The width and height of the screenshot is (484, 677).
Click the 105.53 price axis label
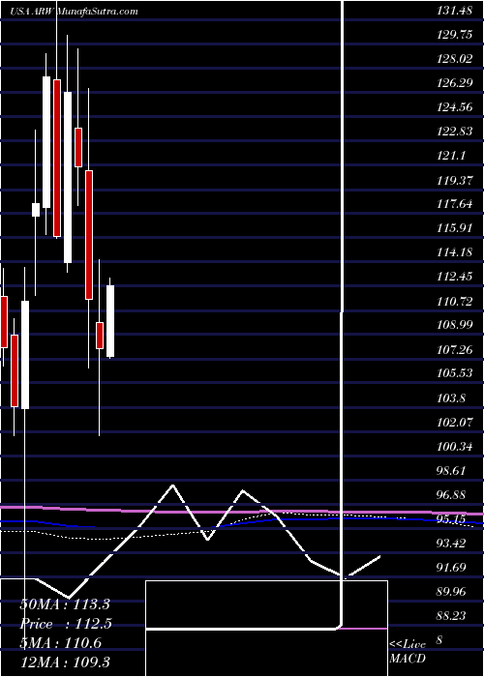[454, 373]
